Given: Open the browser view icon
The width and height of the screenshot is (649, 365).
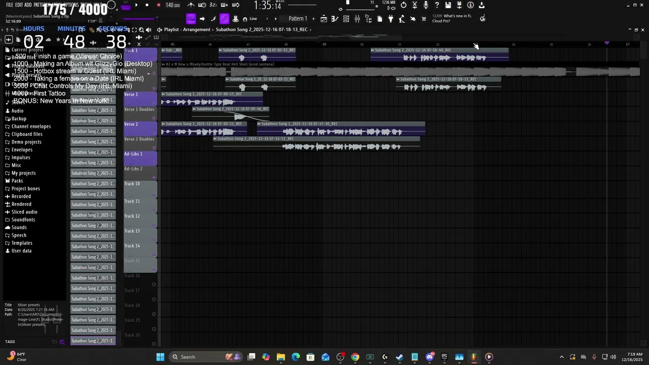Looking at the screenshot, I should (368, 19).
